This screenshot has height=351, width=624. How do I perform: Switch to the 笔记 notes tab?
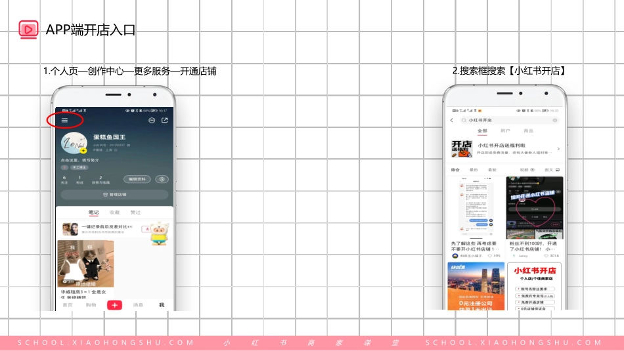tap(93, 213)
